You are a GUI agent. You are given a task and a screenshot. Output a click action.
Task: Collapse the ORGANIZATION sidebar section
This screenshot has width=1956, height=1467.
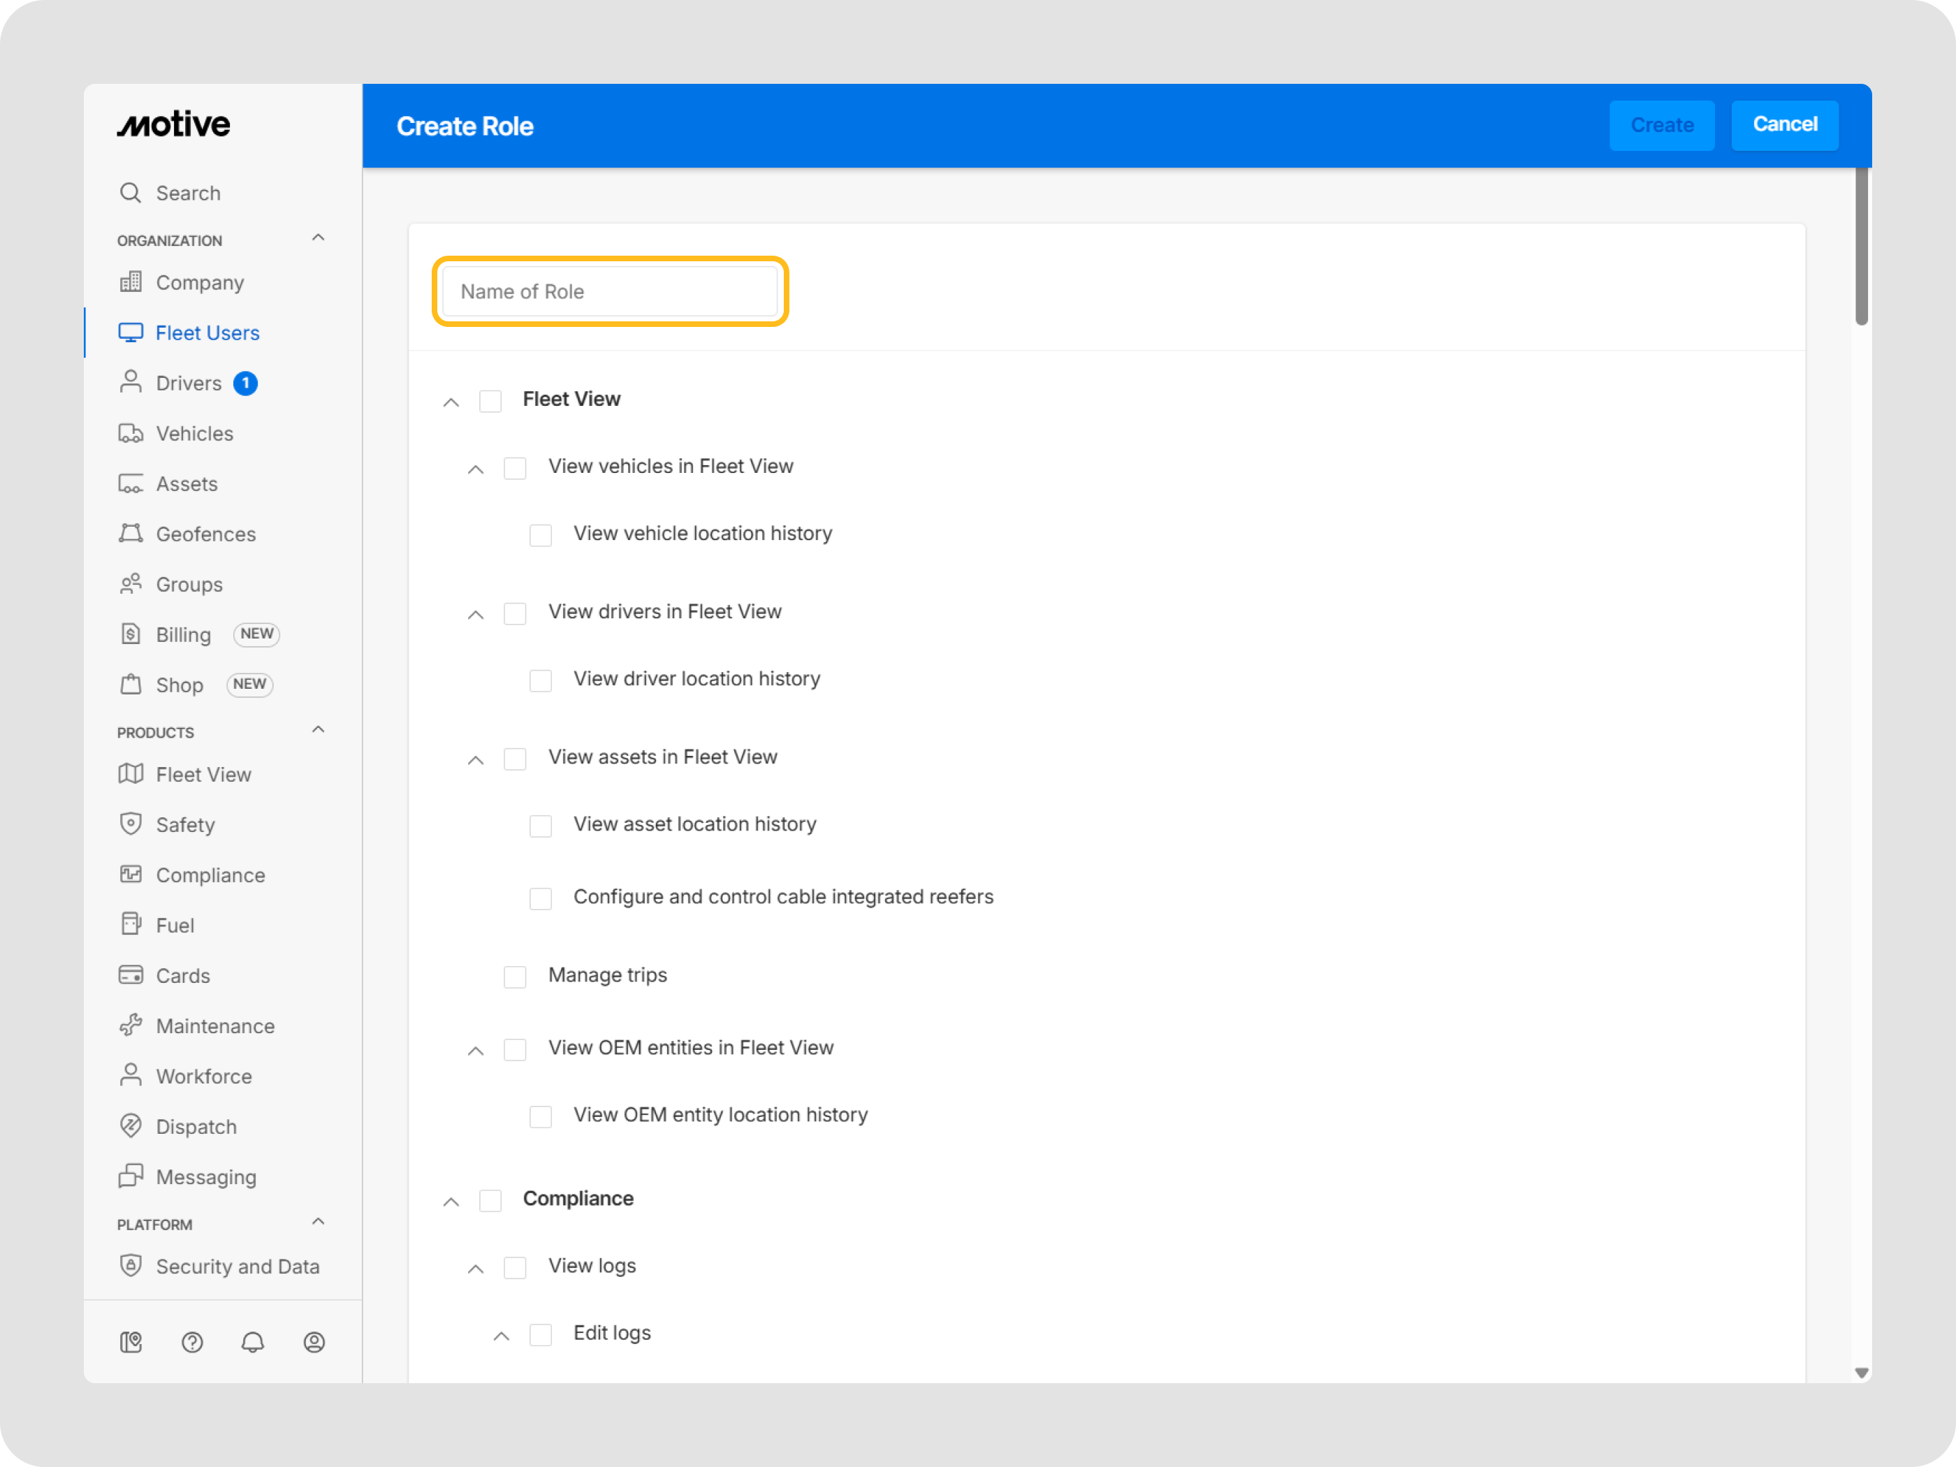[x=319, y=238]
